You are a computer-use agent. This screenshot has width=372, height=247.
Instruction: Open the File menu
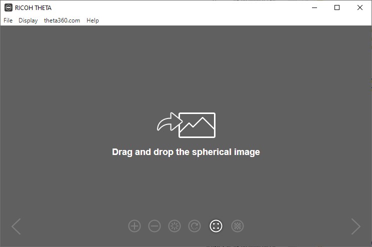tap(8, 20)
